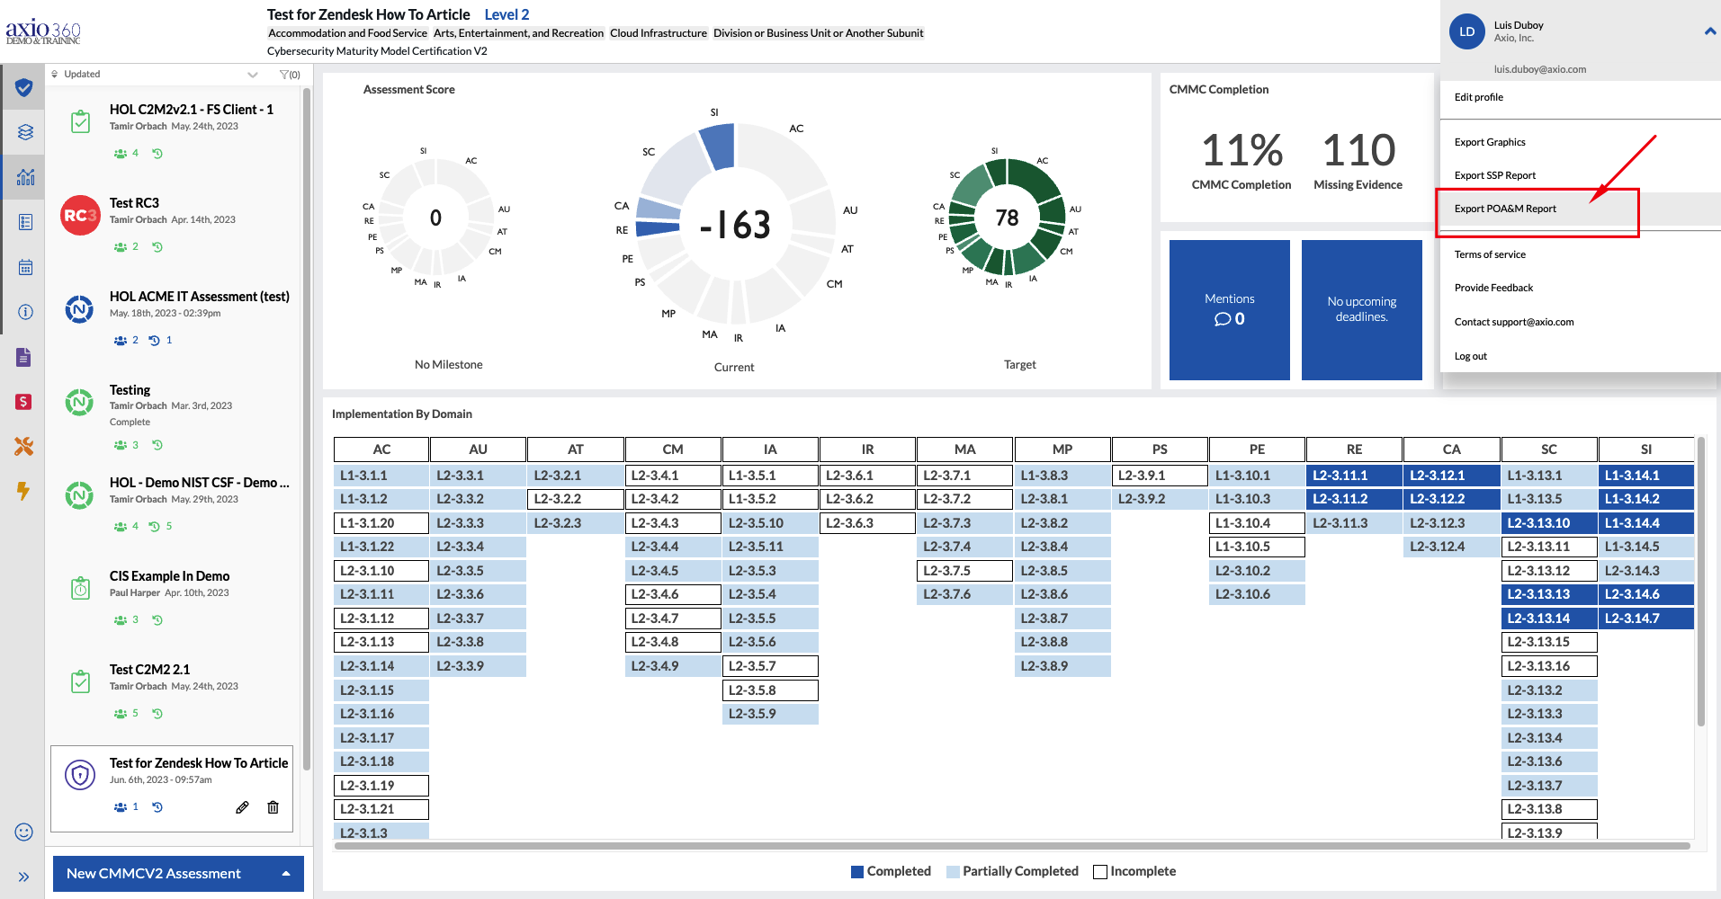Click practice cell L2-3.11.1
The width and height of the screenshot is (1721, 899).
1354,476
